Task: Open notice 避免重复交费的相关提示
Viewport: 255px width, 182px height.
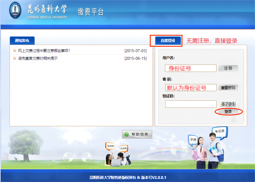Action: [38, 58]
